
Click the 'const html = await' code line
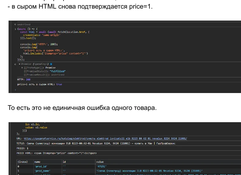[x=55, y=32]
